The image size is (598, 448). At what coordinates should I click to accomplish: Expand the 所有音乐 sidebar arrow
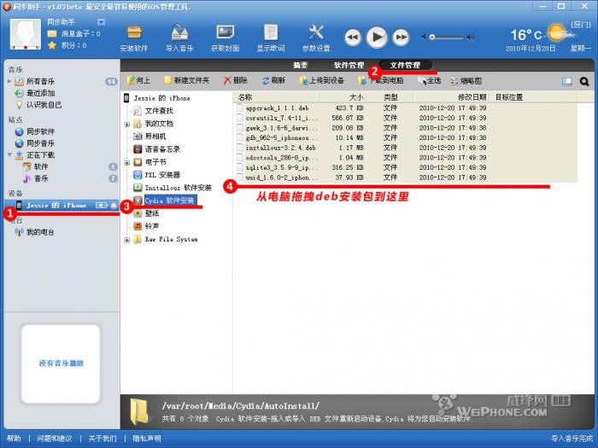coord(9,81)
